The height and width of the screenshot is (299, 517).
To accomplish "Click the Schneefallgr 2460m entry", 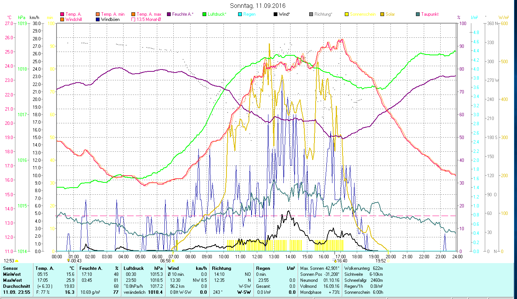I will click(x=364, y=280).
